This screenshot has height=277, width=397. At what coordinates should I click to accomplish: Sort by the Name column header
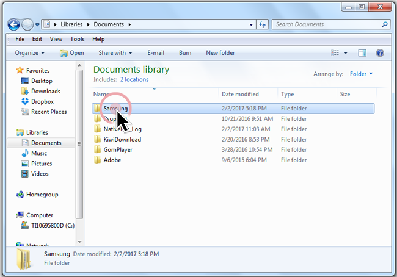click(x=156, y=94)
